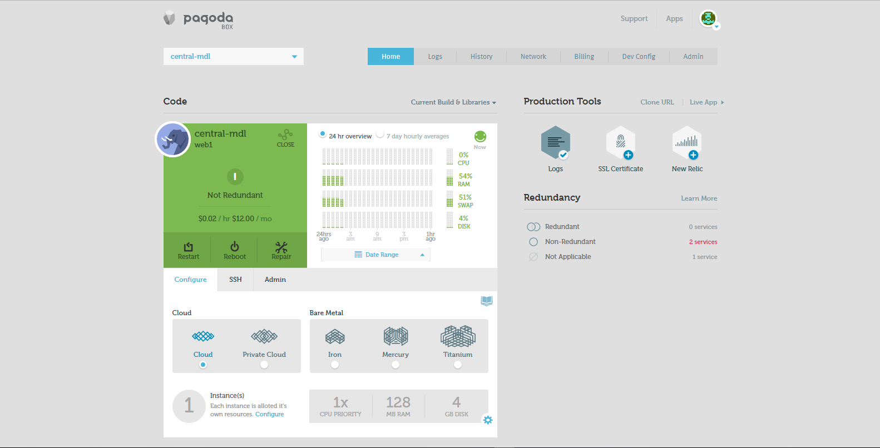Viewport: 880px width, 448px height.
Task: Add the New Relic tool
Action: tap(687, 143)
